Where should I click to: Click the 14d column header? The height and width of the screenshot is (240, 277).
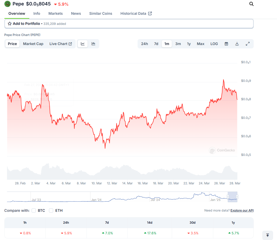click(150, 223)
